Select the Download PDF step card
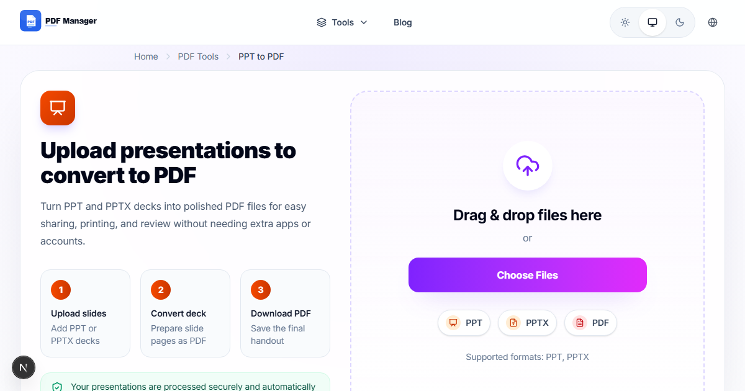 tap(286, 313)
